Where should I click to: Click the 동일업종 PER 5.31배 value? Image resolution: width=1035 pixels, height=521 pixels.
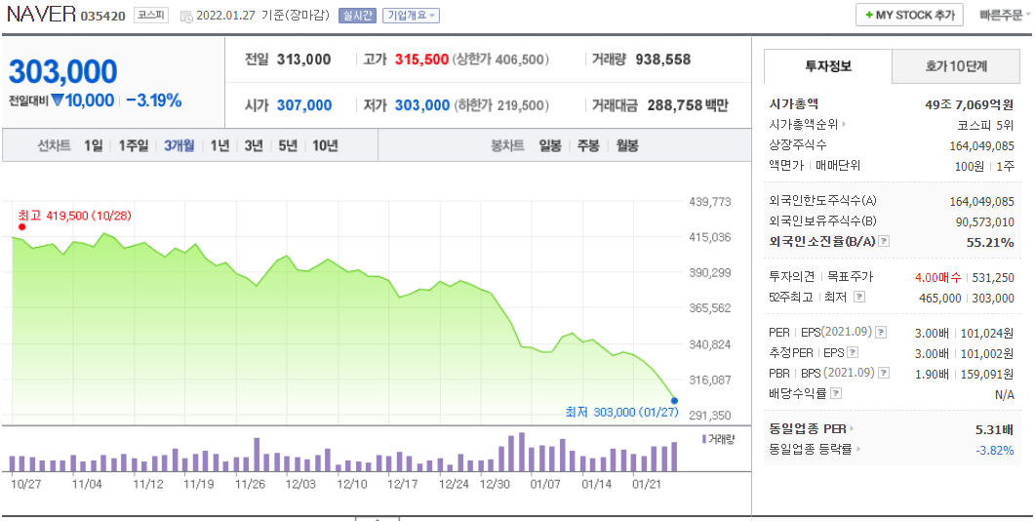click(995, 430)
